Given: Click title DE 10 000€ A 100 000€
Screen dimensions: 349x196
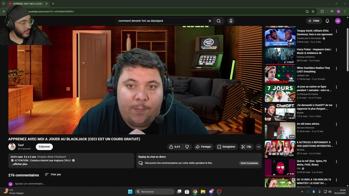Looking at the screenshot, I should (x=314, y=181).
